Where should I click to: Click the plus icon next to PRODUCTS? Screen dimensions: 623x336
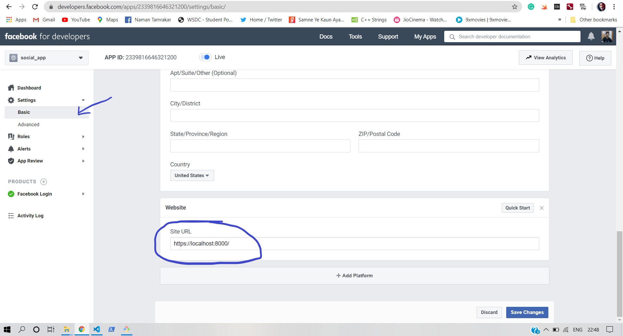[43, 182]
